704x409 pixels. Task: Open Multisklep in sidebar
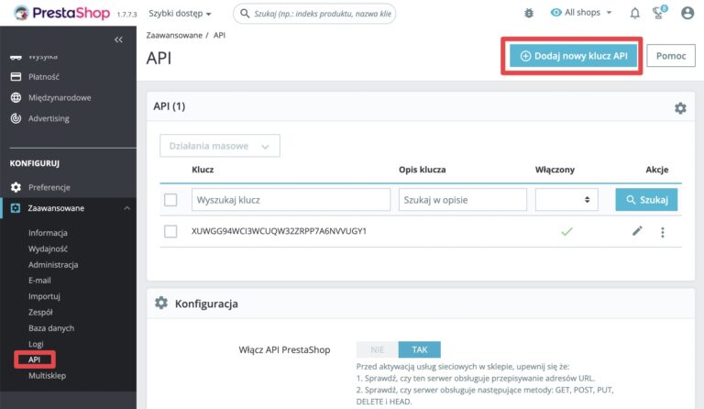(x=47, y=375)
